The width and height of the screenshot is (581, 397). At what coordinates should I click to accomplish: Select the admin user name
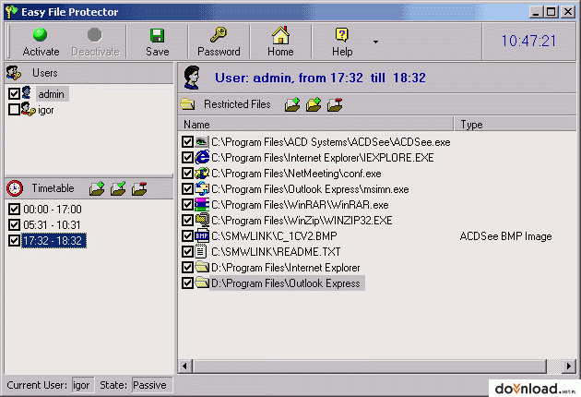pyautogui.click(x=52, y=94)
